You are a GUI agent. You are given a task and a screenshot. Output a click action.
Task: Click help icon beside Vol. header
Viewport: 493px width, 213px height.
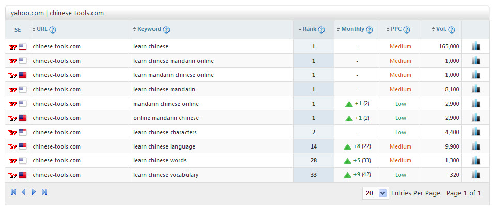pos(452,30)
